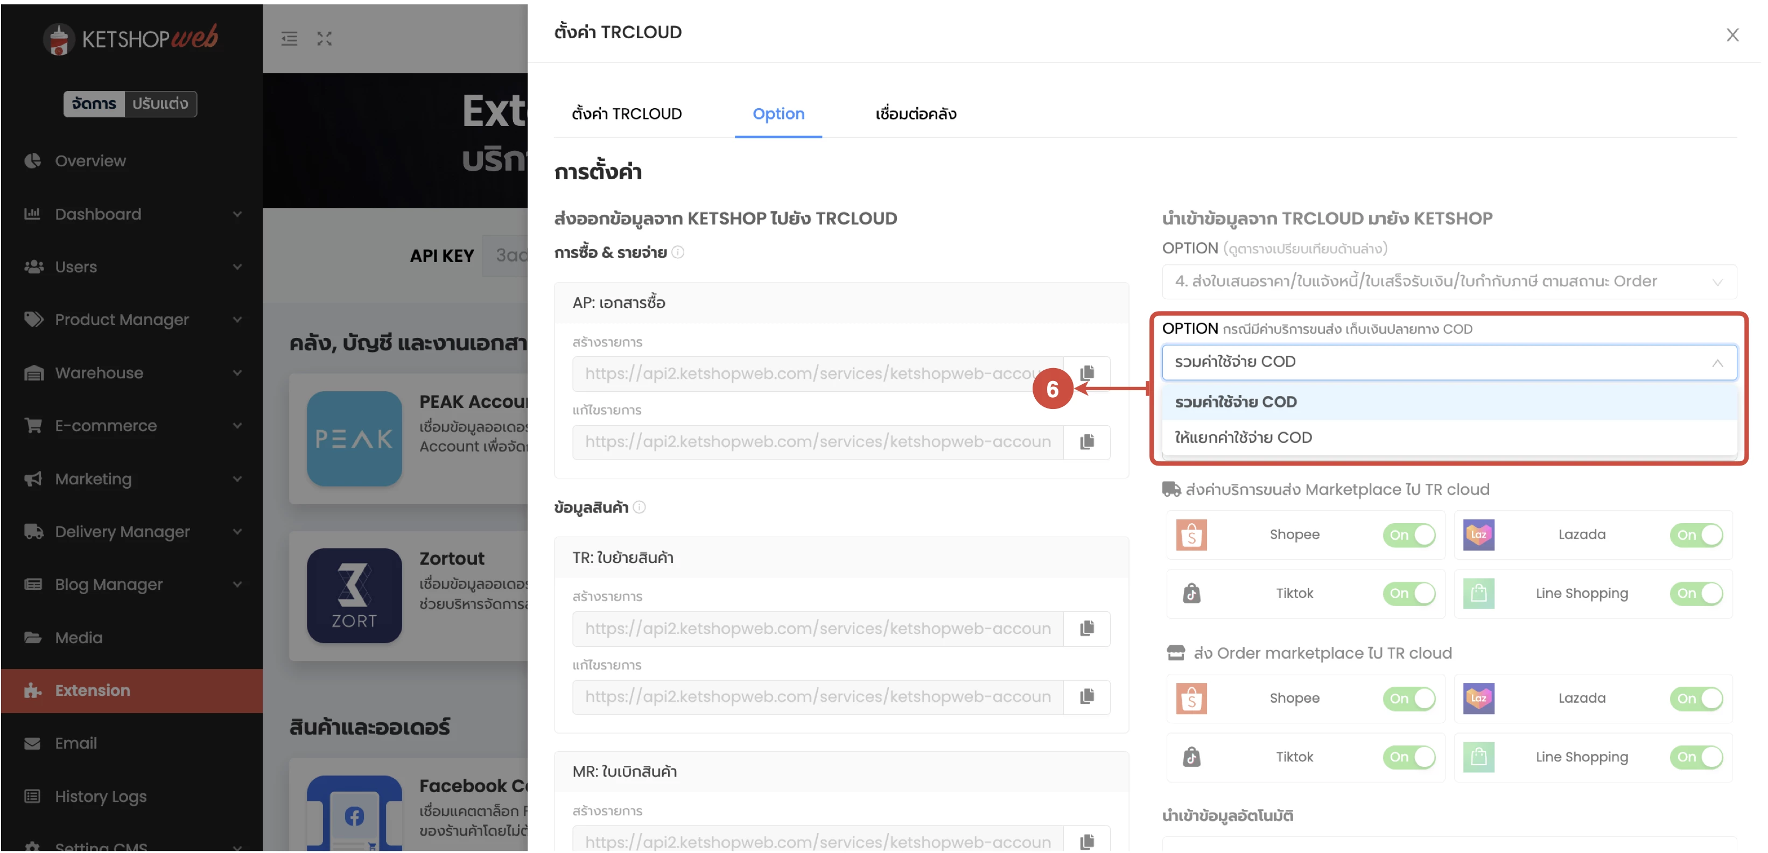Image resolution: width=1768 pixels, height=853 pixels.
Task: Click Line Shopping icon in Order marketplace section
Action: tap(1478, 757)
